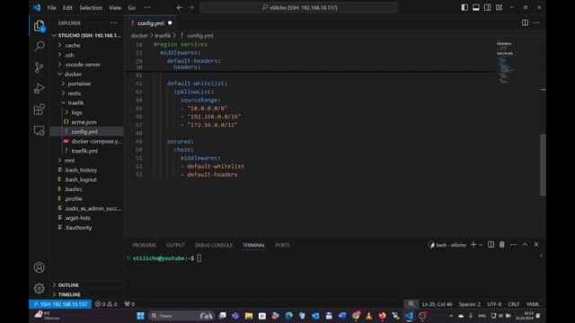575x323 pixels.
Task: Open the View menu
Action: click(115, 7)
